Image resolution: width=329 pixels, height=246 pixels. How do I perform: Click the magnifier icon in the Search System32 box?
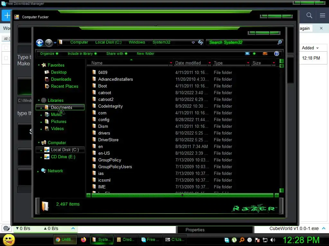280,43
